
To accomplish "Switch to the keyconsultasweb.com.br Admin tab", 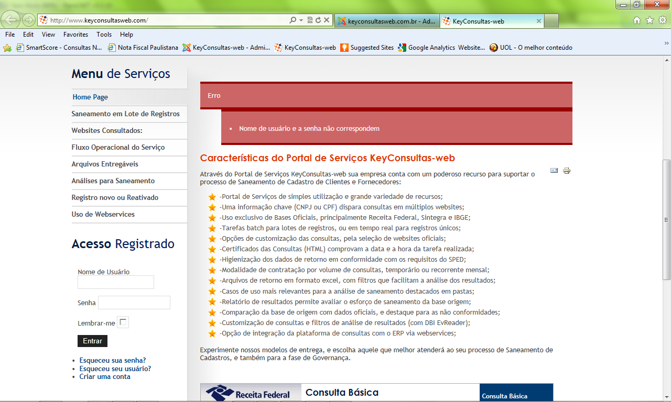I will click(x=386, y=21).
